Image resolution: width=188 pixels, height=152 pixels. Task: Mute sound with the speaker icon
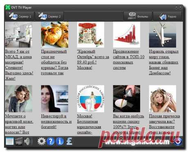28,141
